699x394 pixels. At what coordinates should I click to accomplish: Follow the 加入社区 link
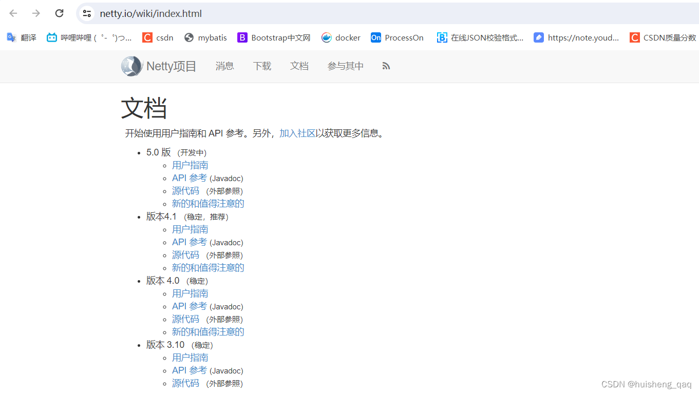[297, 133]
